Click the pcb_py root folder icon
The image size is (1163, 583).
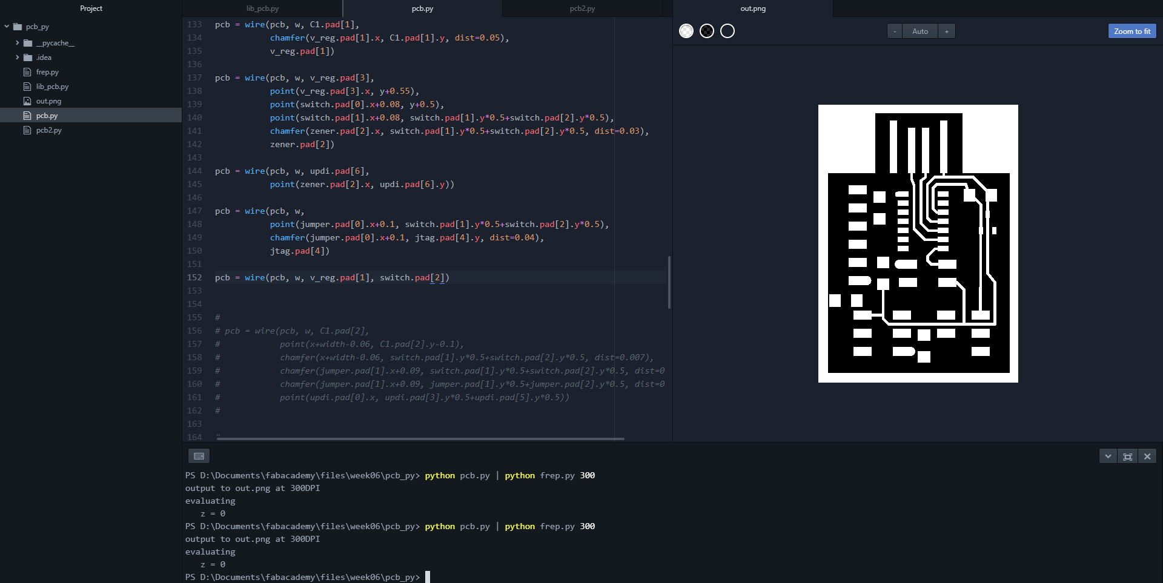coord(18,27)
